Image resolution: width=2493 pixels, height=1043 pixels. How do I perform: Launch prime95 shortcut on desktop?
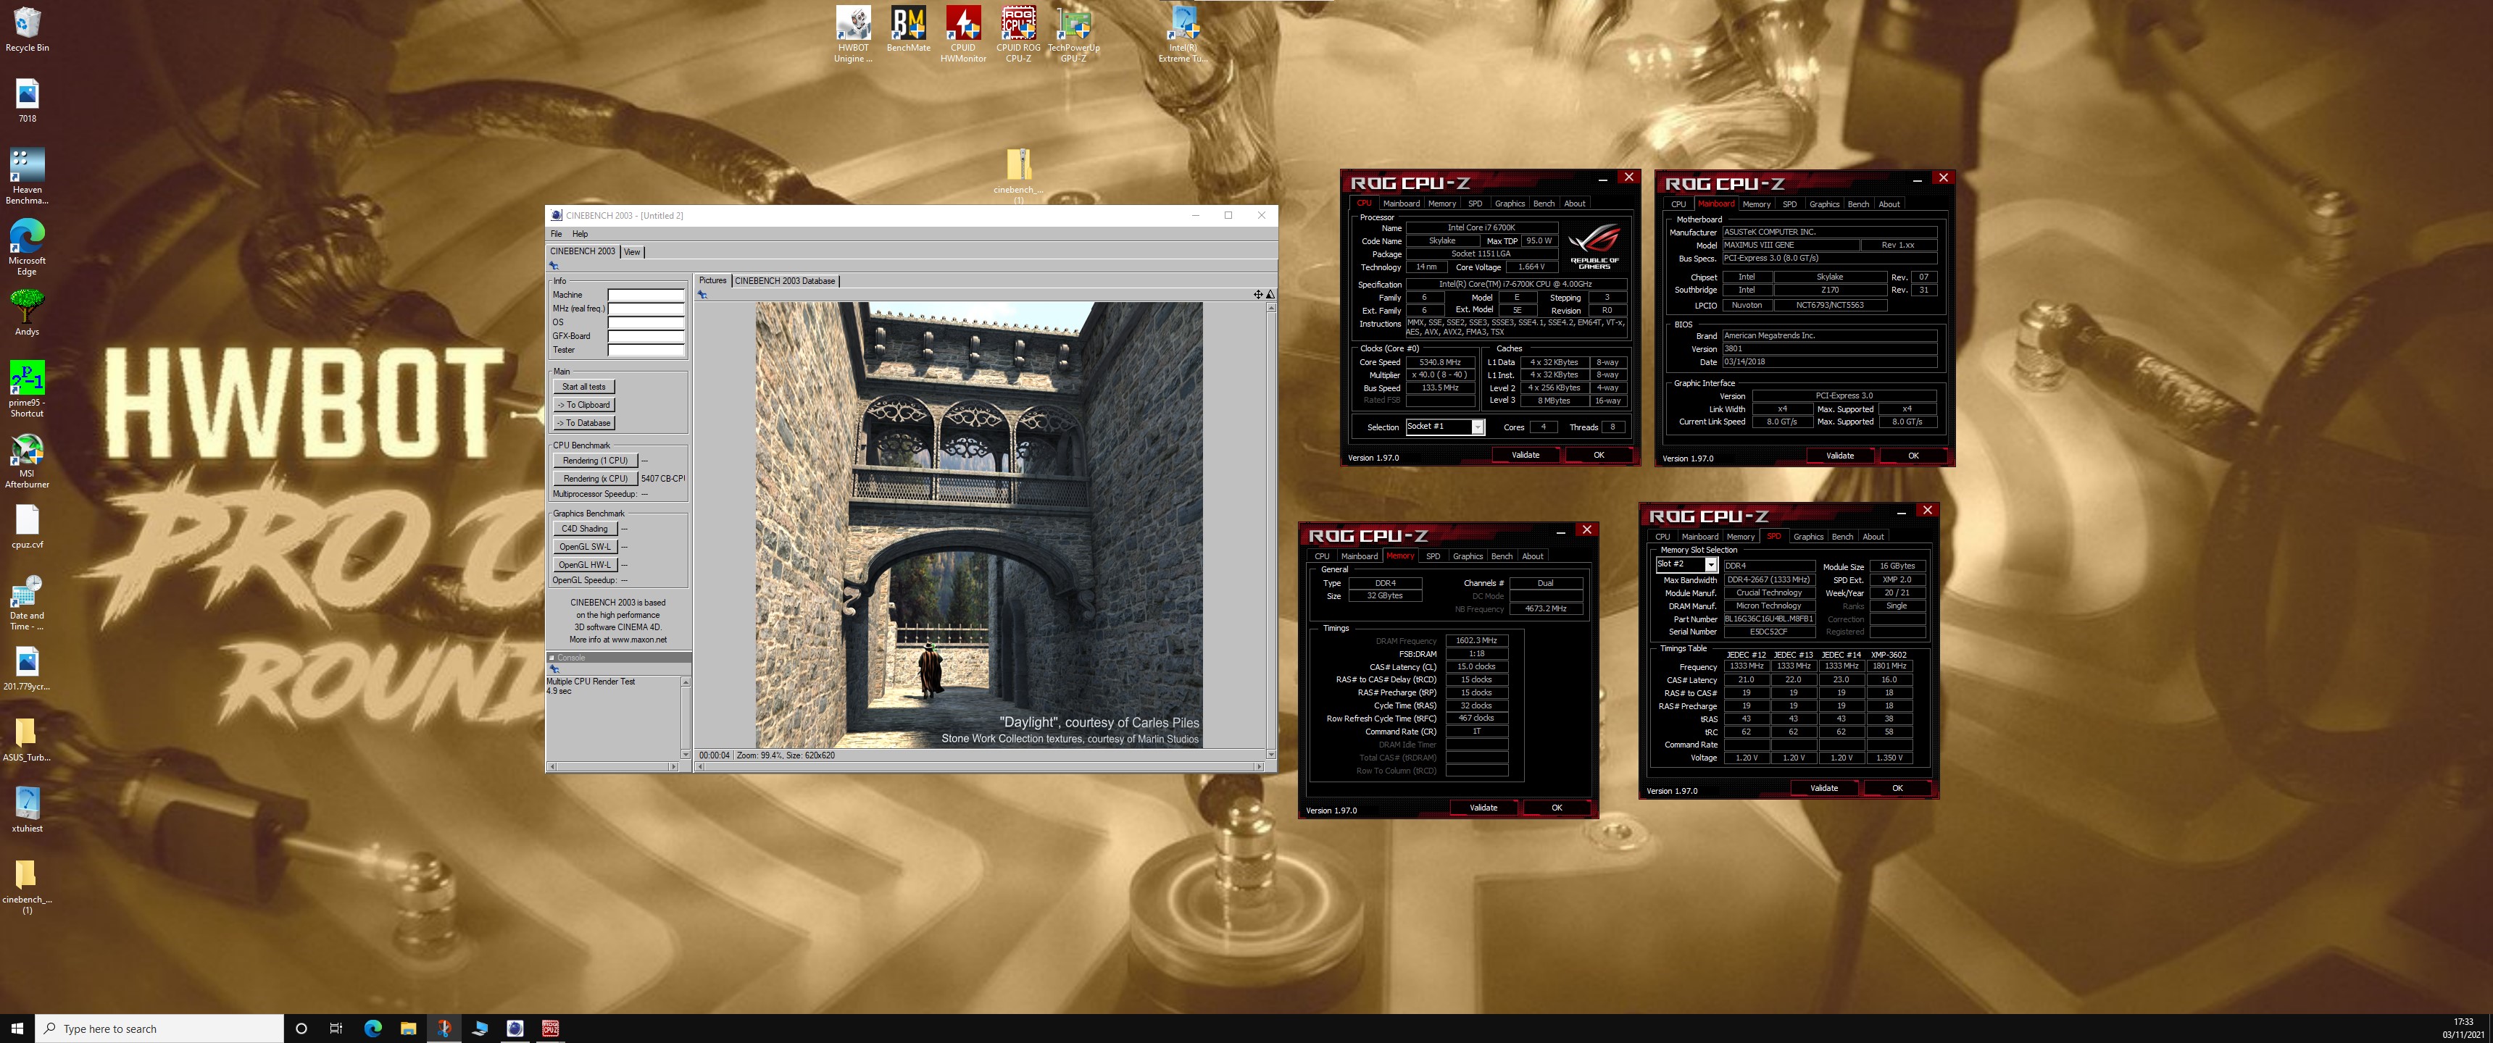[x=27, y=389]
